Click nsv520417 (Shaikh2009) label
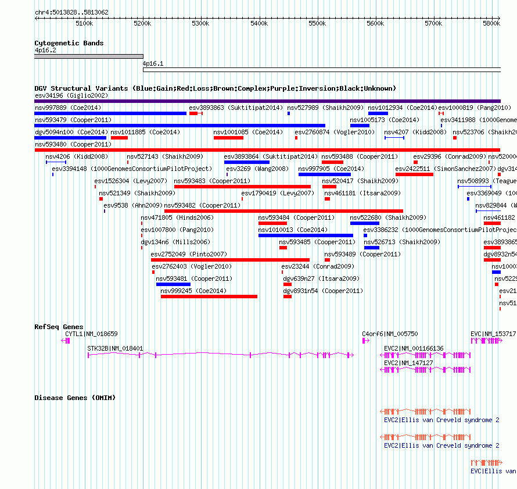517x489 pixels. (360, 181)
